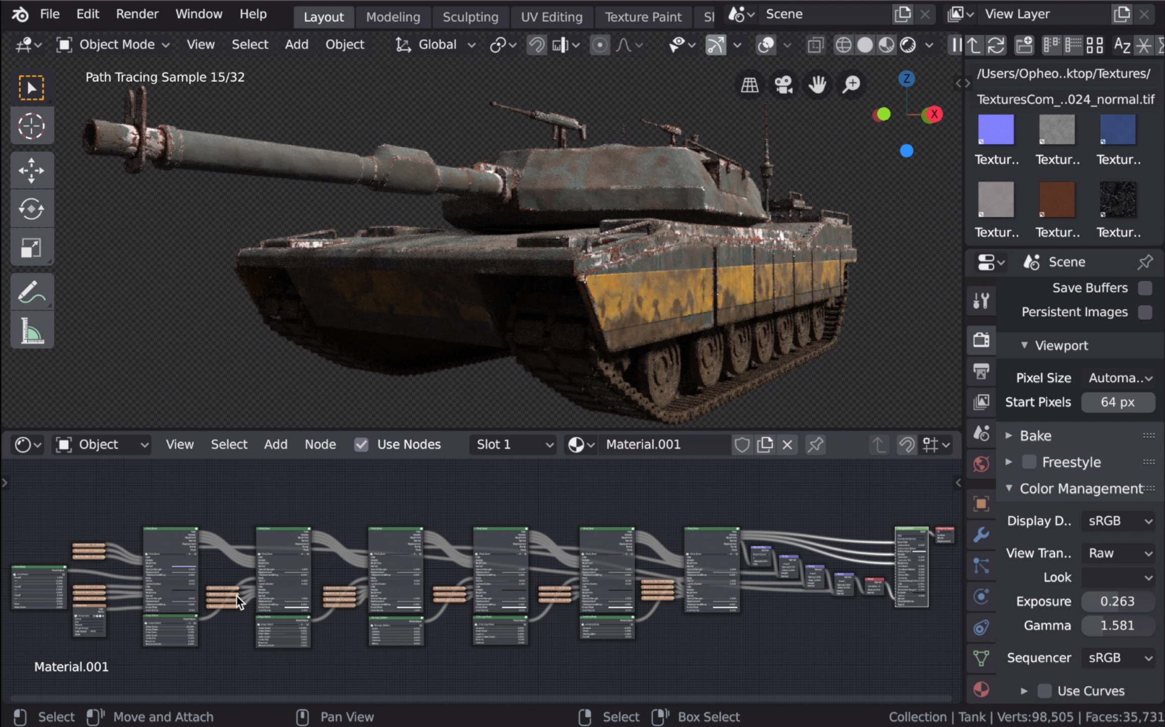Activate the Rotate tool
Viewport: 1165px width, 727px height.
(31, 209)
